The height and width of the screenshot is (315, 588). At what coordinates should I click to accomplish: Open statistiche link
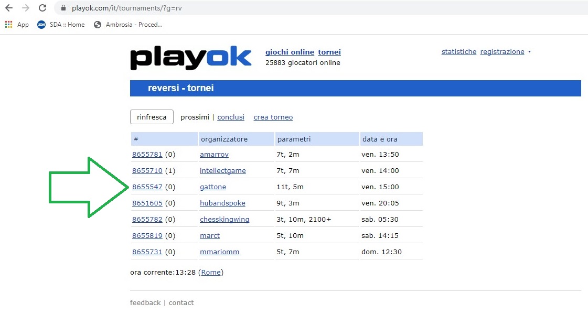point(458,52)
